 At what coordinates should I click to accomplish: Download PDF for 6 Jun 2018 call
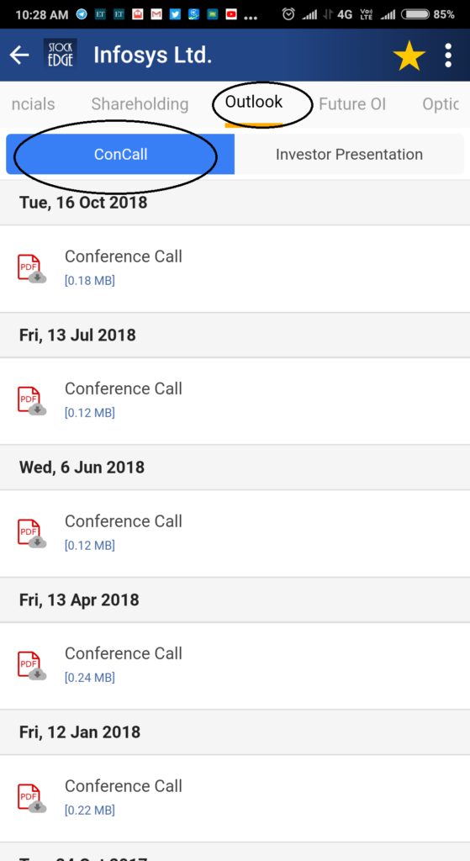[31, 533]
